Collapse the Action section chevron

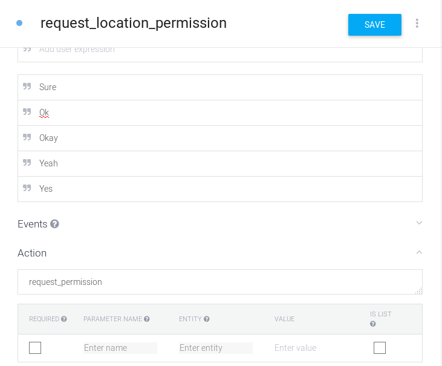pos(420,252)
